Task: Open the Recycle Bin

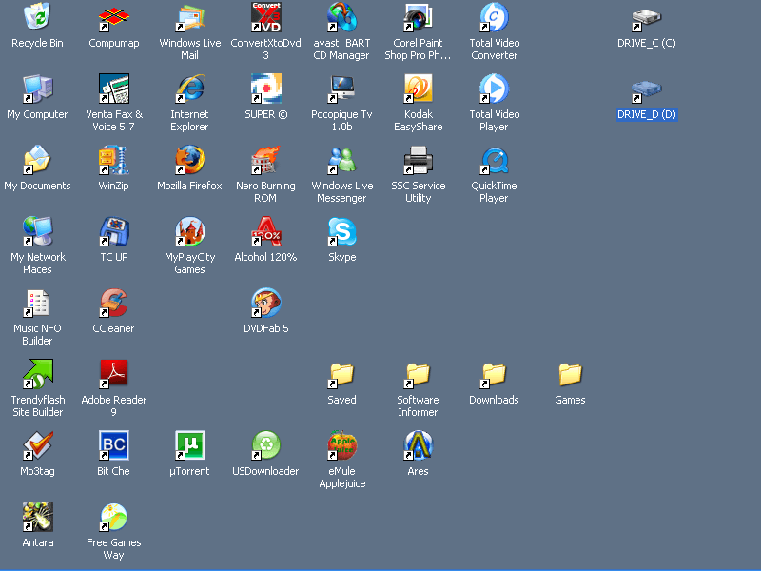Action: coord(36,19)
